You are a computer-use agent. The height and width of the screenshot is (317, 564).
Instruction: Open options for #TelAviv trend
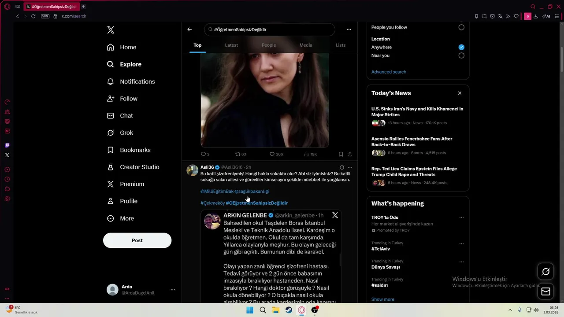(x=461, y=243)
